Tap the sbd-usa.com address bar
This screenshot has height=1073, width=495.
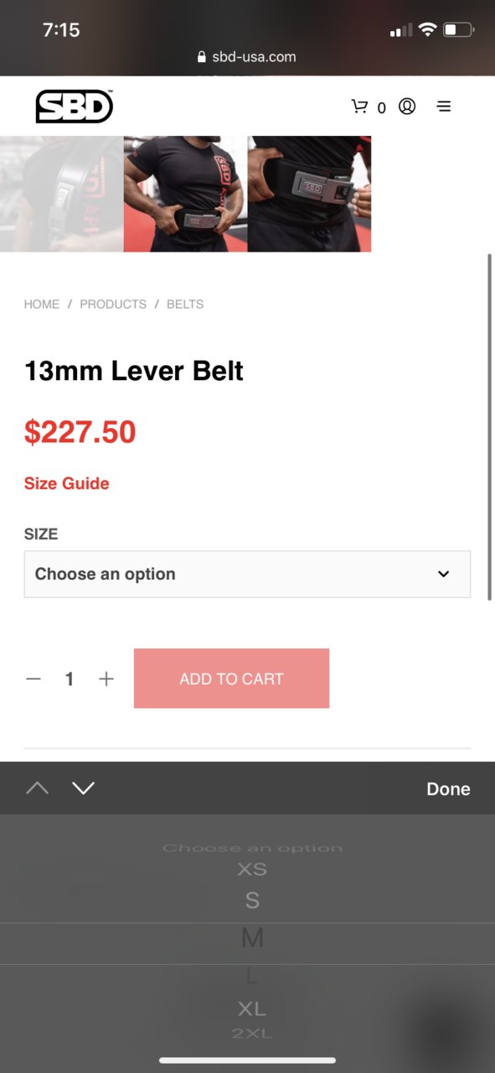click(x=247, y=57)
